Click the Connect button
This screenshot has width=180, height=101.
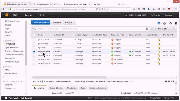click(x=57, y=22)
